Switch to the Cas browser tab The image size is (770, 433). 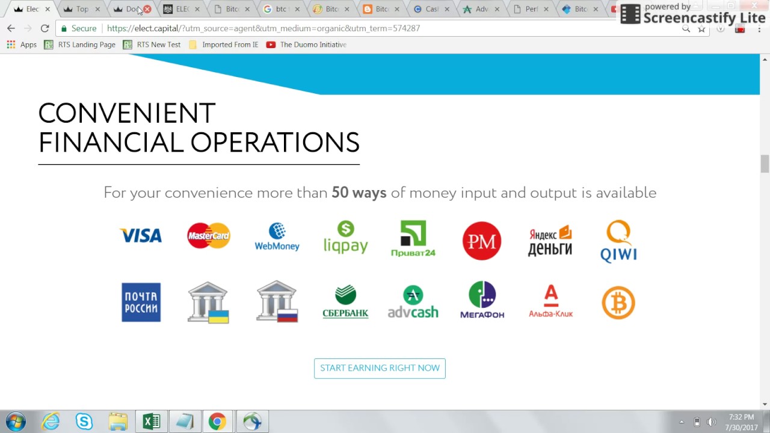[431, 9]
